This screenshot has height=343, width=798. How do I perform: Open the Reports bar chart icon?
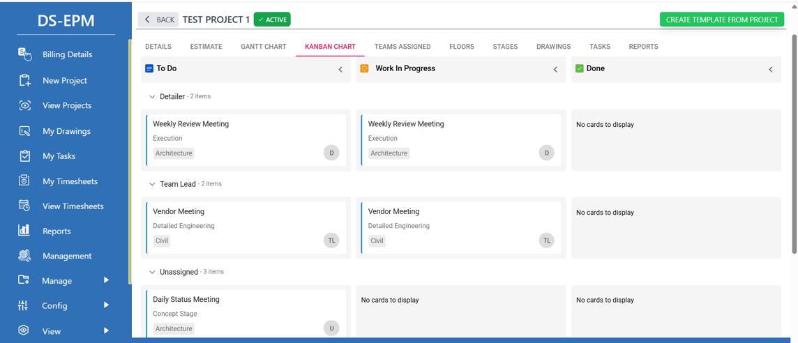[x=24, y=231]
